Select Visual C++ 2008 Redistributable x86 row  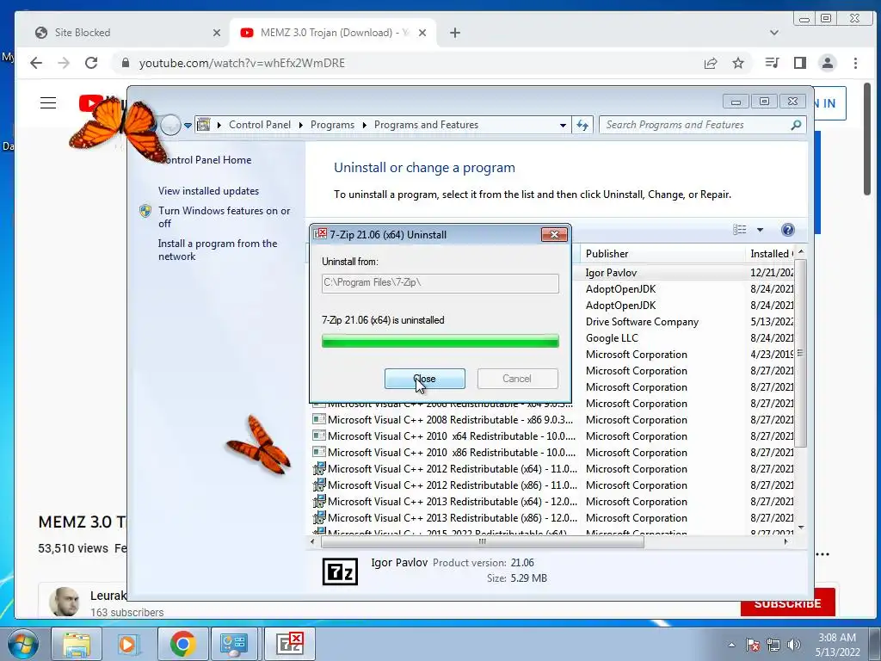click(x=553, y=420)
